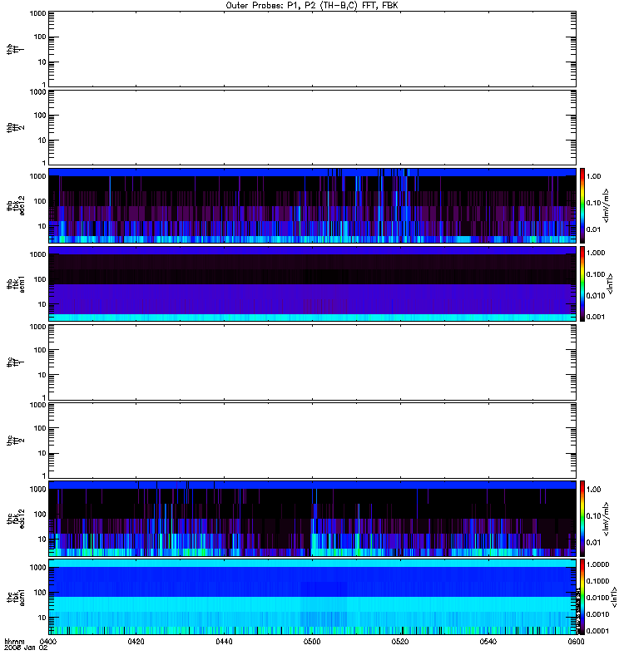The image size is (624, 665).
Task: Click the "<|mV/m|>" label beside thb edc12 color bar
Action: 606,205
